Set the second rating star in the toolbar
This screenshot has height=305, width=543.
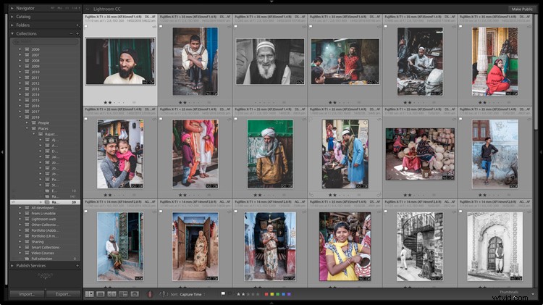point(243,294)
